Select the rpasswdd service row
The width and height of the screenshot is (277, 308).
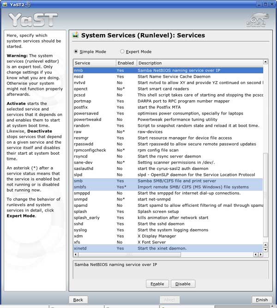(168, 144)
